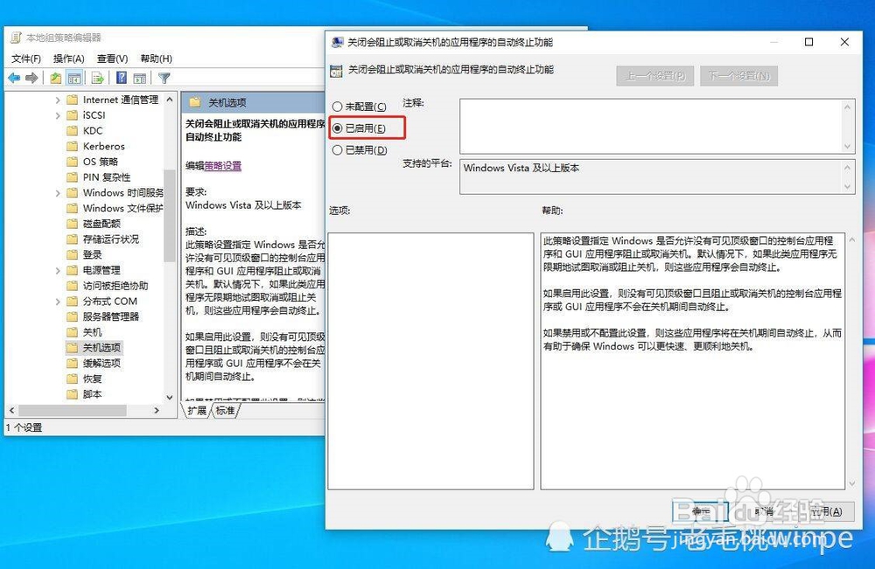
Task: Click the tree pane scroll-up arrow
Action: [170, 99]
